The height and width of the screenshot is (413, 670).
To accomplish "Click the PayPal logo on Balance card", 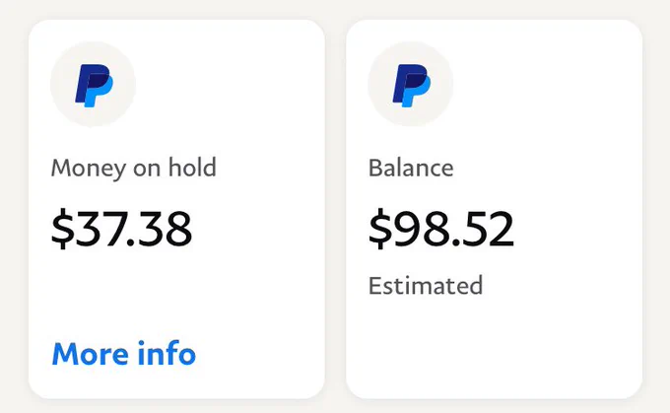I will pos(411,84).
